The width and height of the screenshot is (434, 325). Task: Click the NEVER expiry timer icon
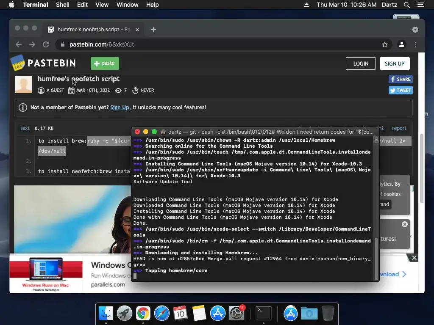(135, 91)
